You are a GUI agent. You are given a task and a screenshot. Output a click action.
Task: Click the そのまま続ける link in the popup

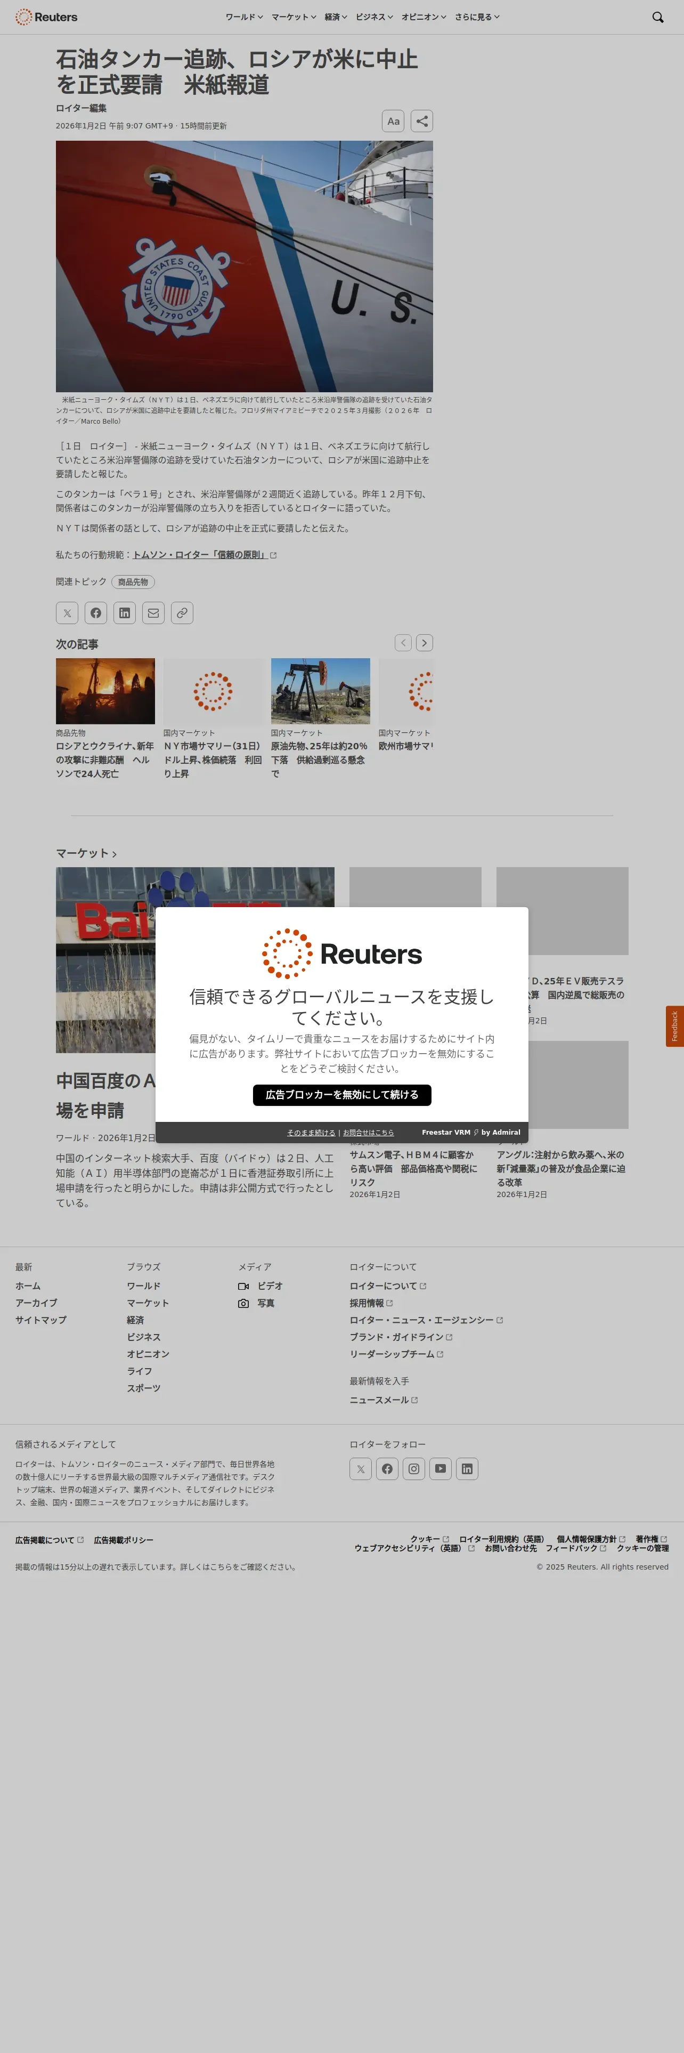click(x=311, y=1133)
